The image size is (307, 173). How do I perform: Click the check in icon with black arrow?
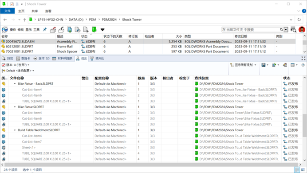click(x=61, y=30)
